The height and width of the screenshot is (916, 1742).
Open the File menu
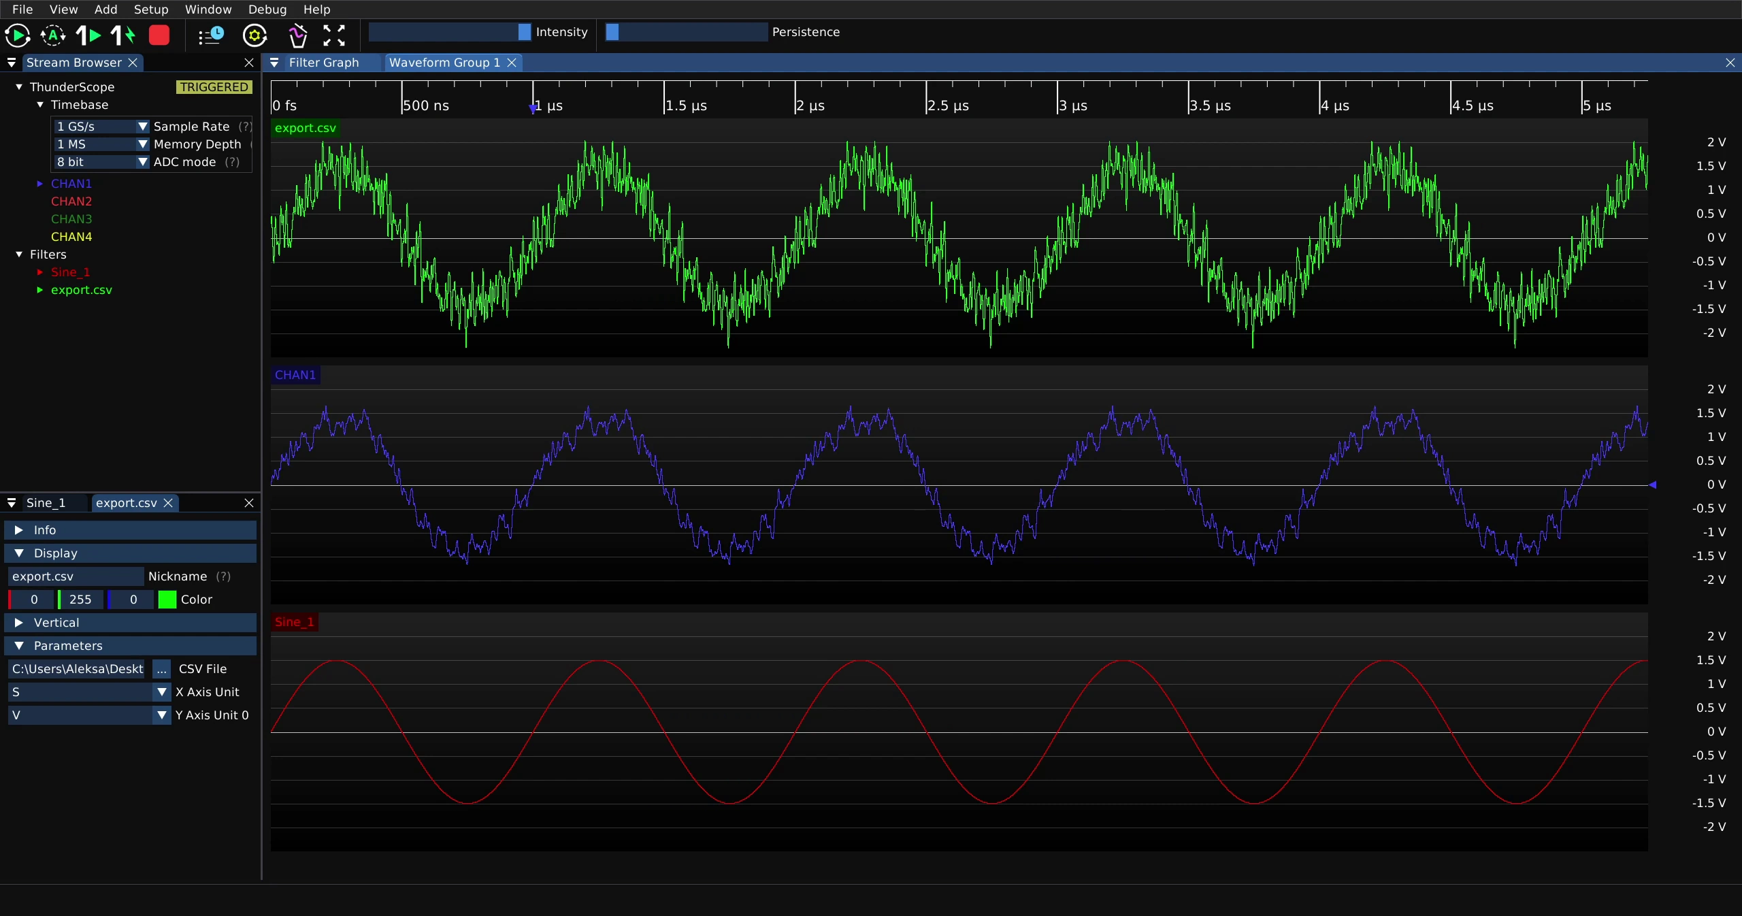[22, 10]
